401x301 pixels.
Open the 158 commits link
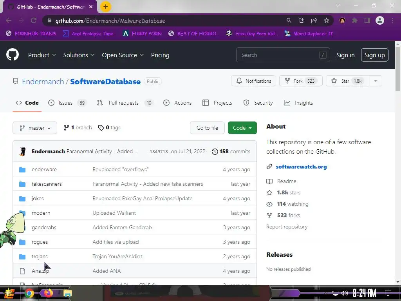[231, 152]
